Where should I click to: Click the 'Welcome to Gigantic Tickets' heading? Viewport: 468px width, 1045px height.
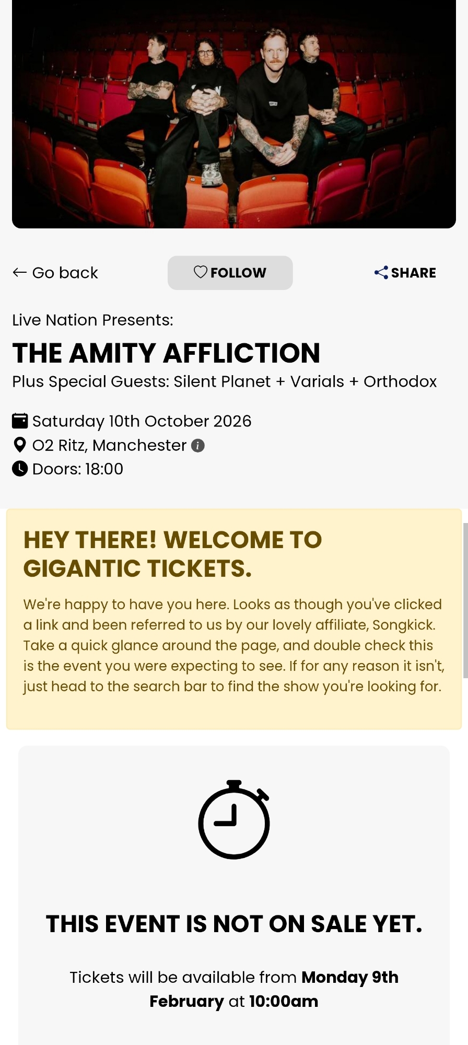tap(172, 554)
